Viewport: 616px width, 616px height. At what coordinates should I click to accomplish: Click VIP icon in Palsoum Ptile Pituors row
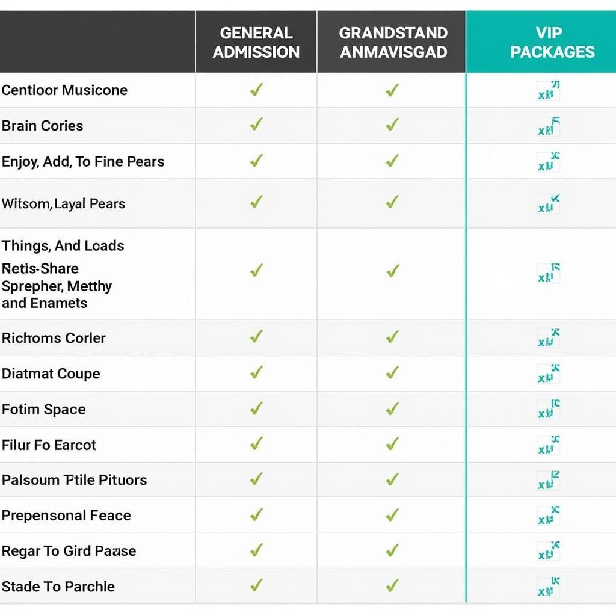(x=549, y=481)
